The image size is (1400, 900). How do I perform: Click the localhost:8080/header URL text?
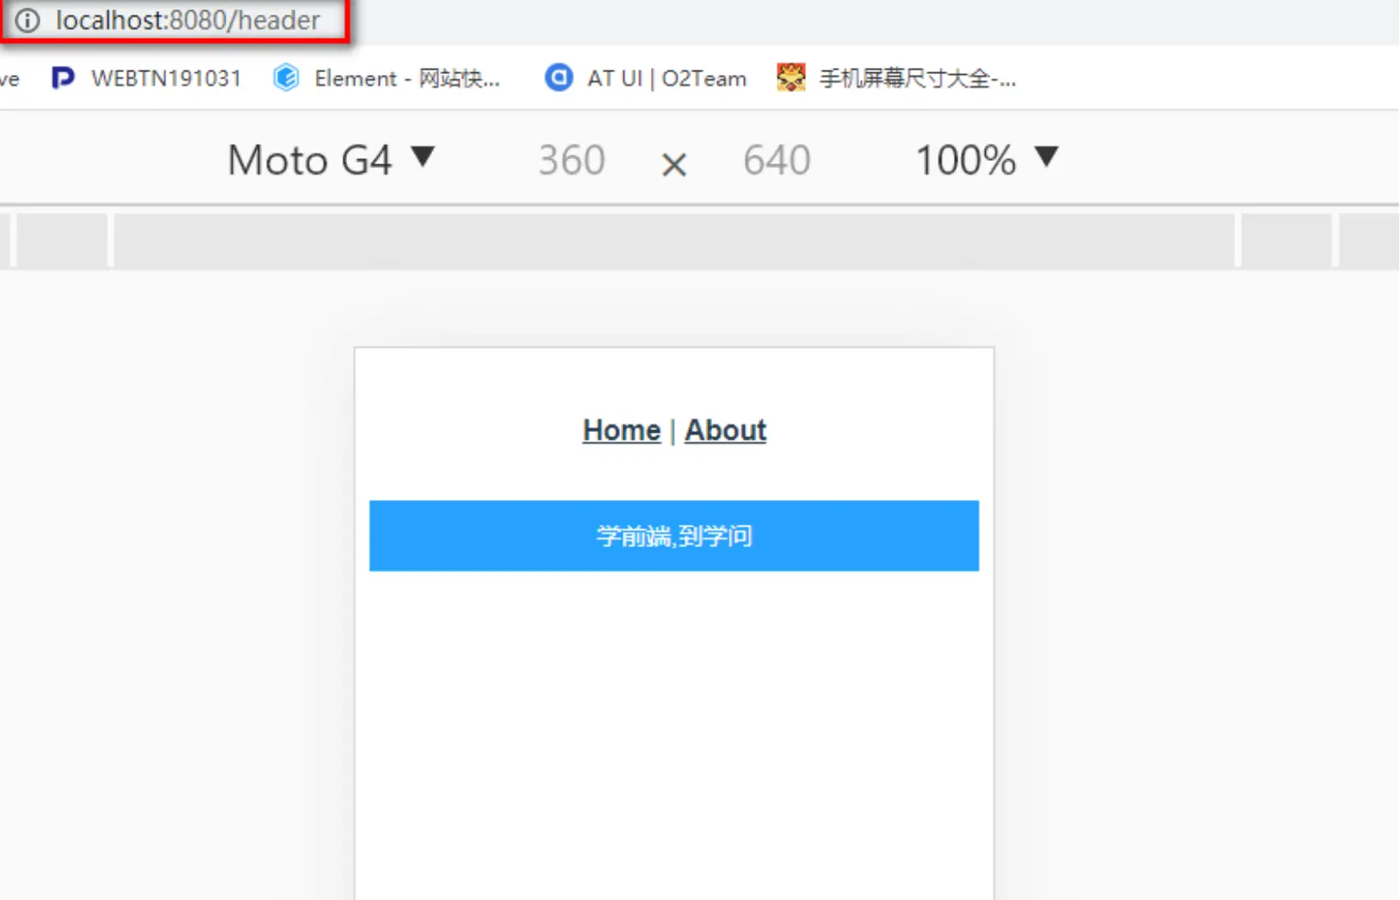188,20
